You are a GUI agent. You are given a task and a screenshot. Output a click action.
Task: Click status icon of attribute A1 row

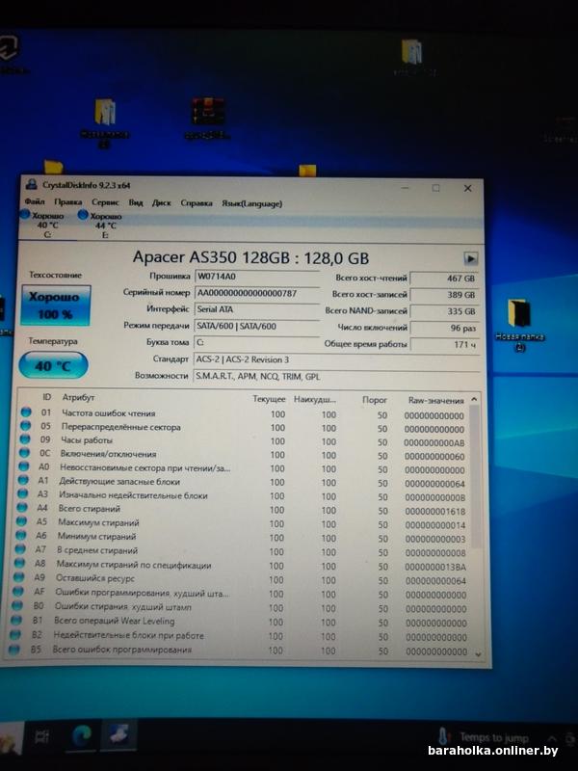(x=23, y=479)
